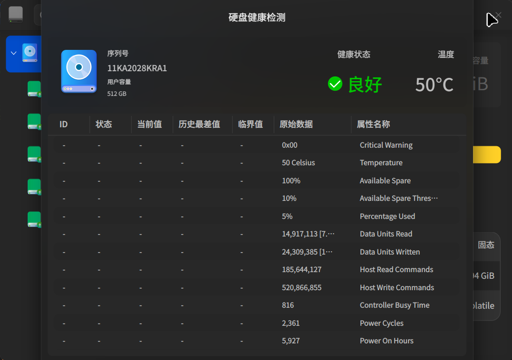
Task: Click the 100% raw data value
Action: [x=291, y=180]
